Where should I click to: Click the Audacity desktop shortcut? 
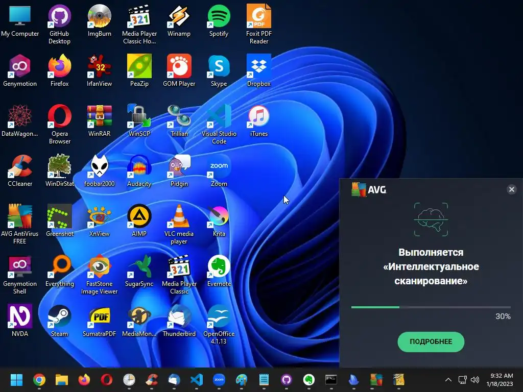tap(139, 170)
